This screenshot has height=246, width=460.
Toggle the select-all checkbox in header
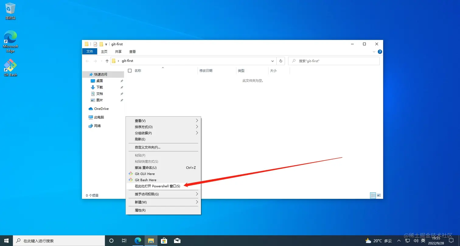click(130, 71)
